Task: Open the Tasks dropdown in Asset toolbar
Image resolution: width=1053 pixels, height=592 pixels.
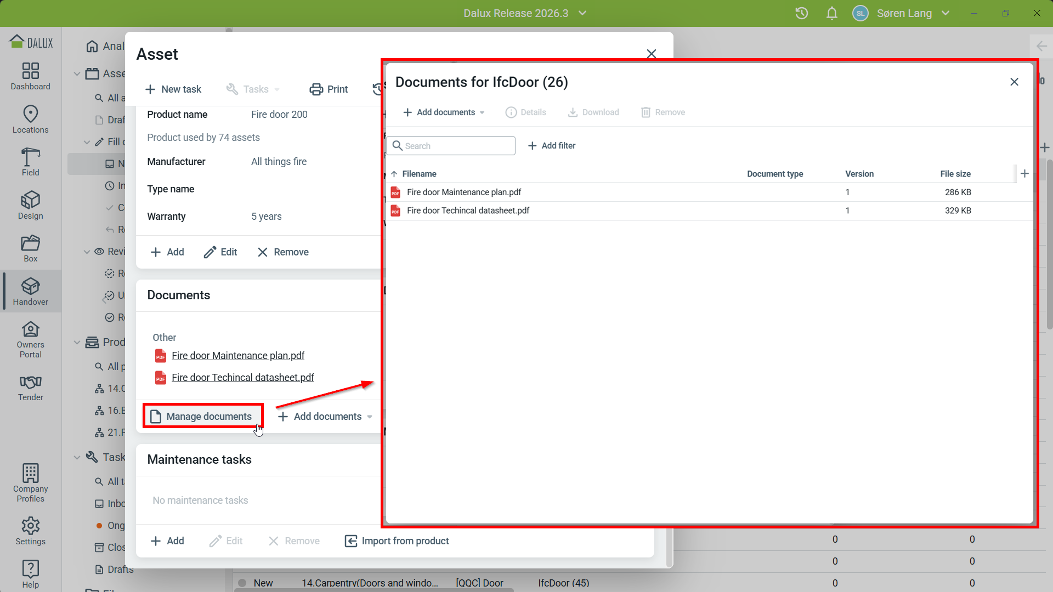Action: point(253,89)
